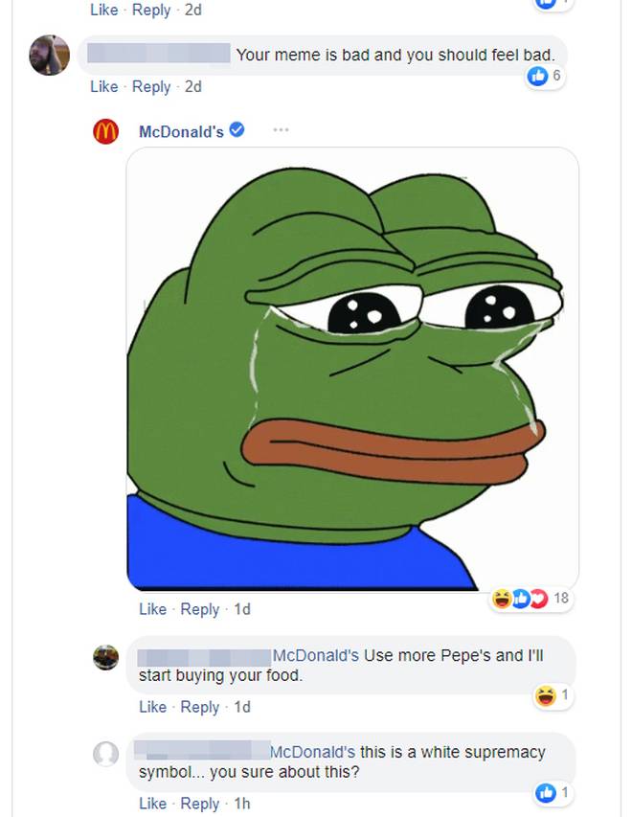Click the blue verified badge next to McDonald's
632x817 pixels.
point(237,129)
